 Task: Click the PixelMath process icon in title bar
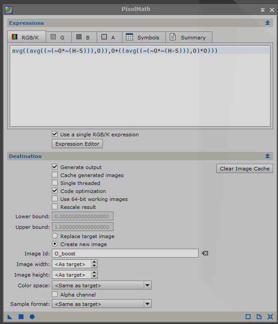coord(9,10)
